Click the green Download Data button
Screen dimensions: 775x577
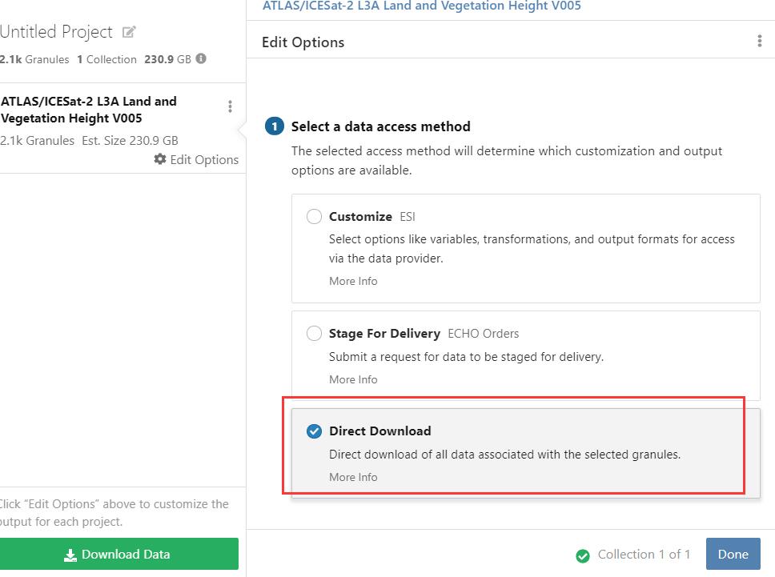tap(118, 554)
